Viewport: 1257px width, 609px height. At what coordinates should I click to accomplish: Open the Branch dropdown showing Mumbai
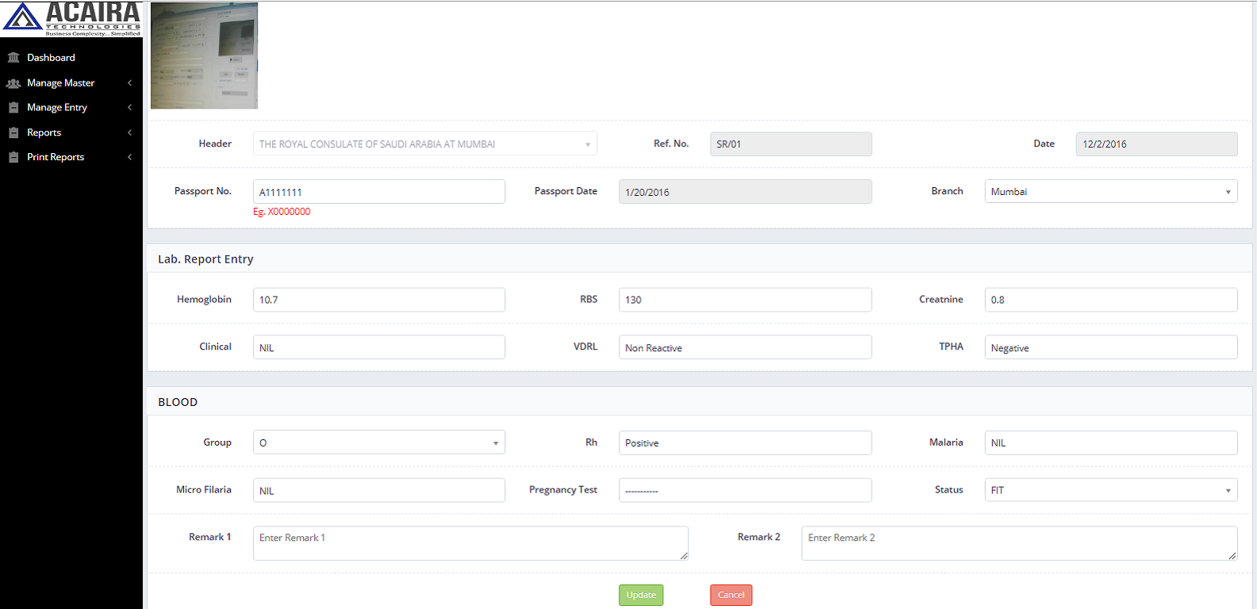pos(1110,192)
